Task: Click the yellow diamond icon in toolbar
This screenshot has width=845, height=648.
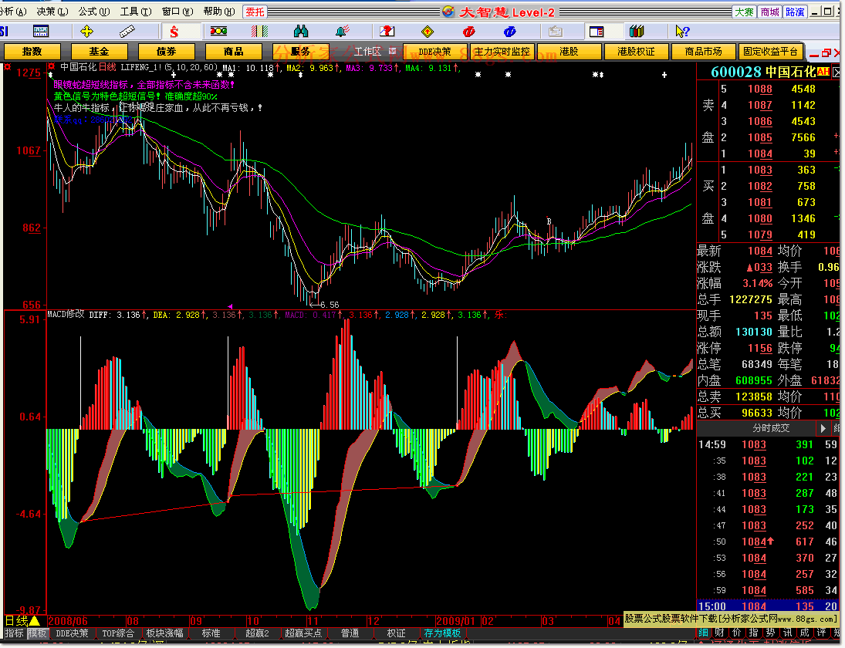Action: point(428,31)
